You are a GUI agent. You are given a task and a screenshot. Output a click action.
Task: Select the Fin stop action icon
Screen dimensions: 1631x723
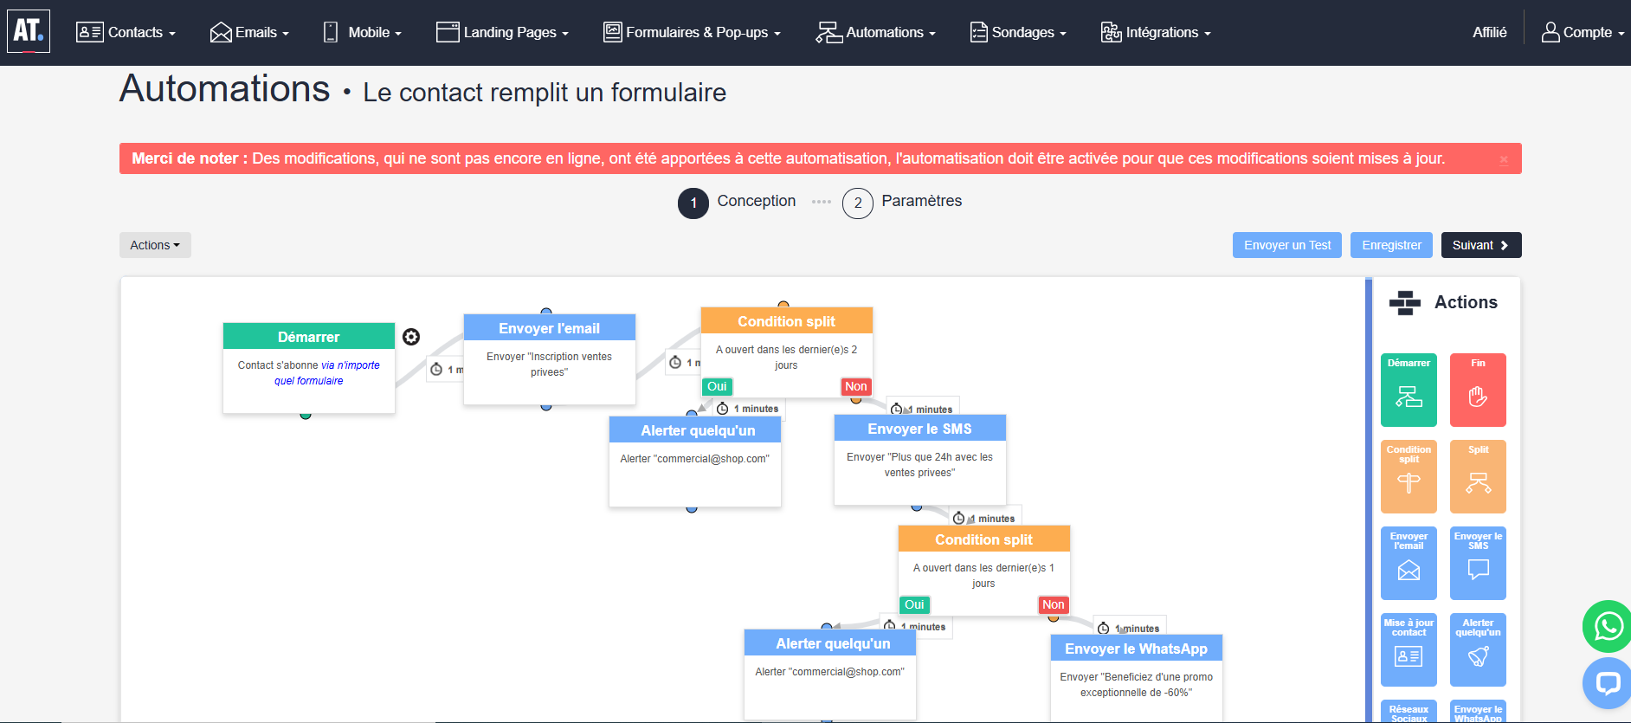pos(1478,391)
